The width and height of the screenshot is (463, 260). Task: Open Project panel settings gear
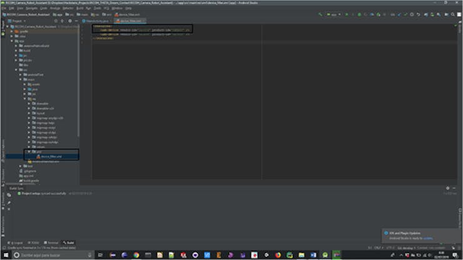[x=70, y=21]
